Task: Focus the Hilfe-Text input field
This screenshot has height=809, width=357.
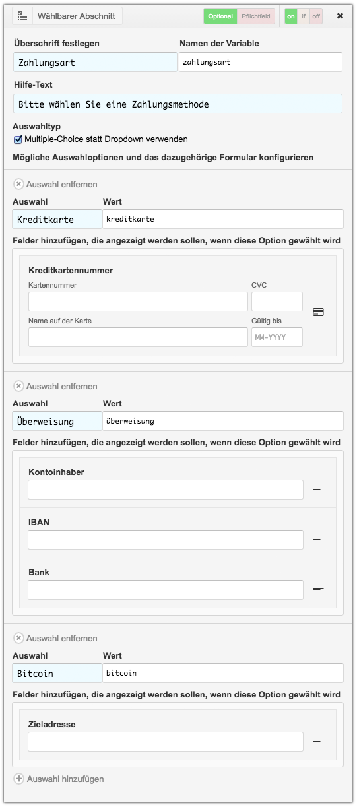Action: click(x=178, y=104)
